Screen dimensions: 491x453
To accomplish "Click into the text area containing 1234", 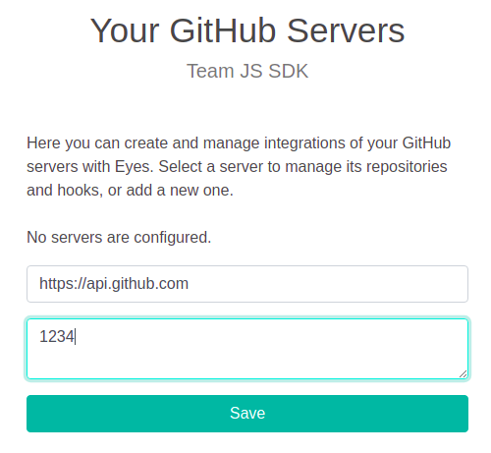I will 247,349.
